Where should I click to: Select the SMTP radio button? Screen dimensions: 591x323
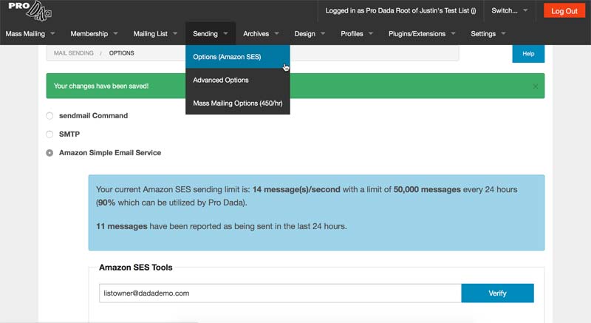[49, 135]
